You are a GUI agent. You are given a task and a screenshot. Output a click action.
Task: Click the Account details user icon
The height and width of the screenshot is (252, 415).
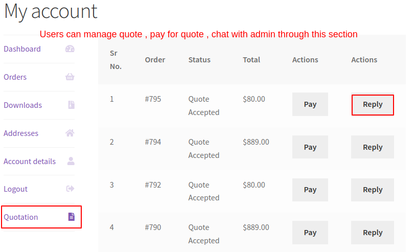pos(71,161)
